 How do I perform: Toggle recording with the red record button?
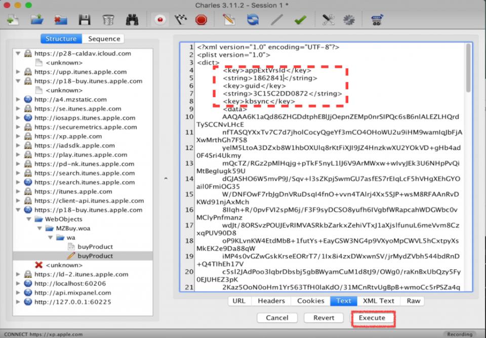click(160, 20)
